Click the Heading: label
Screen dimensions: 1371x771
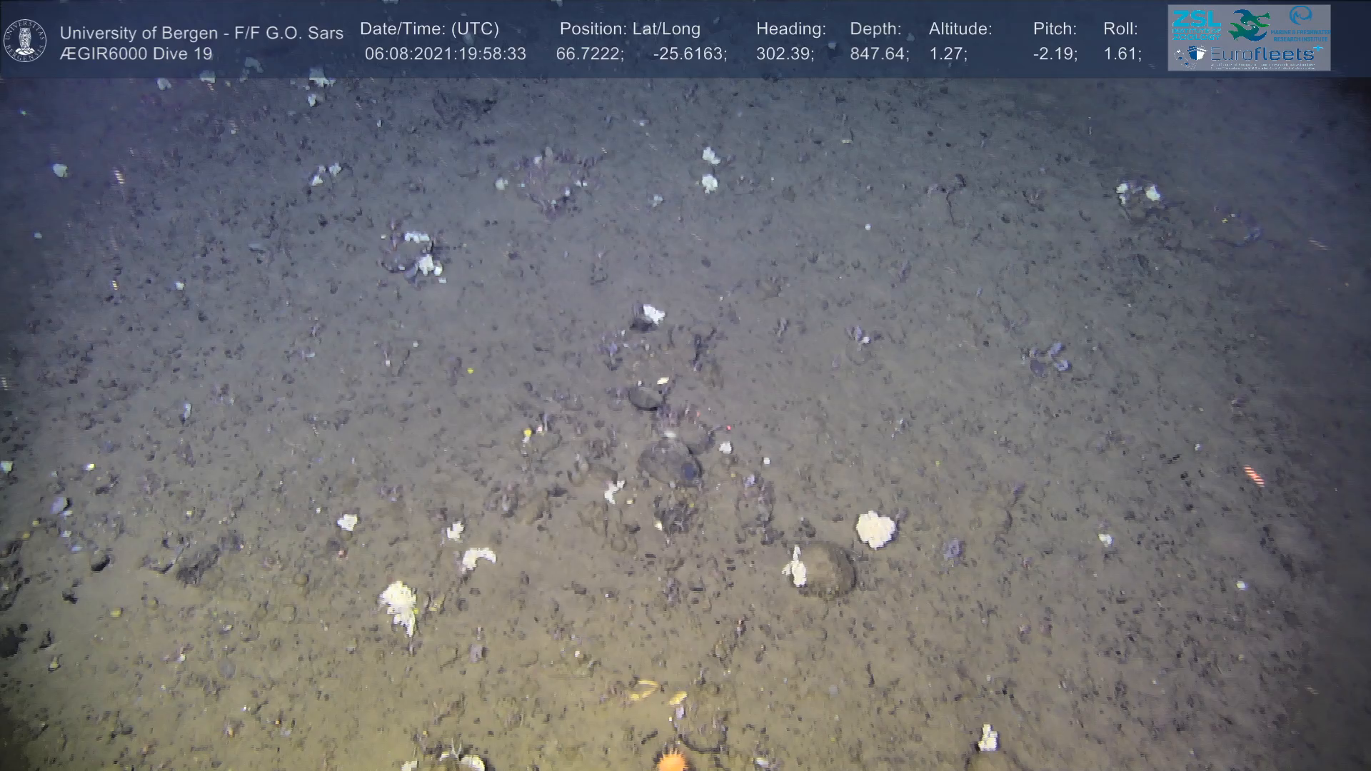(x=790, y=29)
